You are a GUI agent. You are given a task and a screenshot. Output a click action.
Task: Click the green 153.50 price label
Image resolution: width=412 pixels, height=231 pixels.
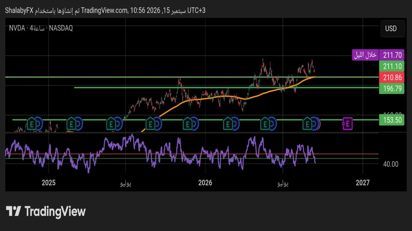pos(392,120)
